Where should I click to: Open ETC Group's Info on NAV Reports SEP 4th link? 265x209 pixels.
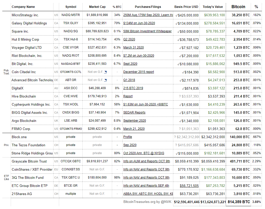pos(146,186)
